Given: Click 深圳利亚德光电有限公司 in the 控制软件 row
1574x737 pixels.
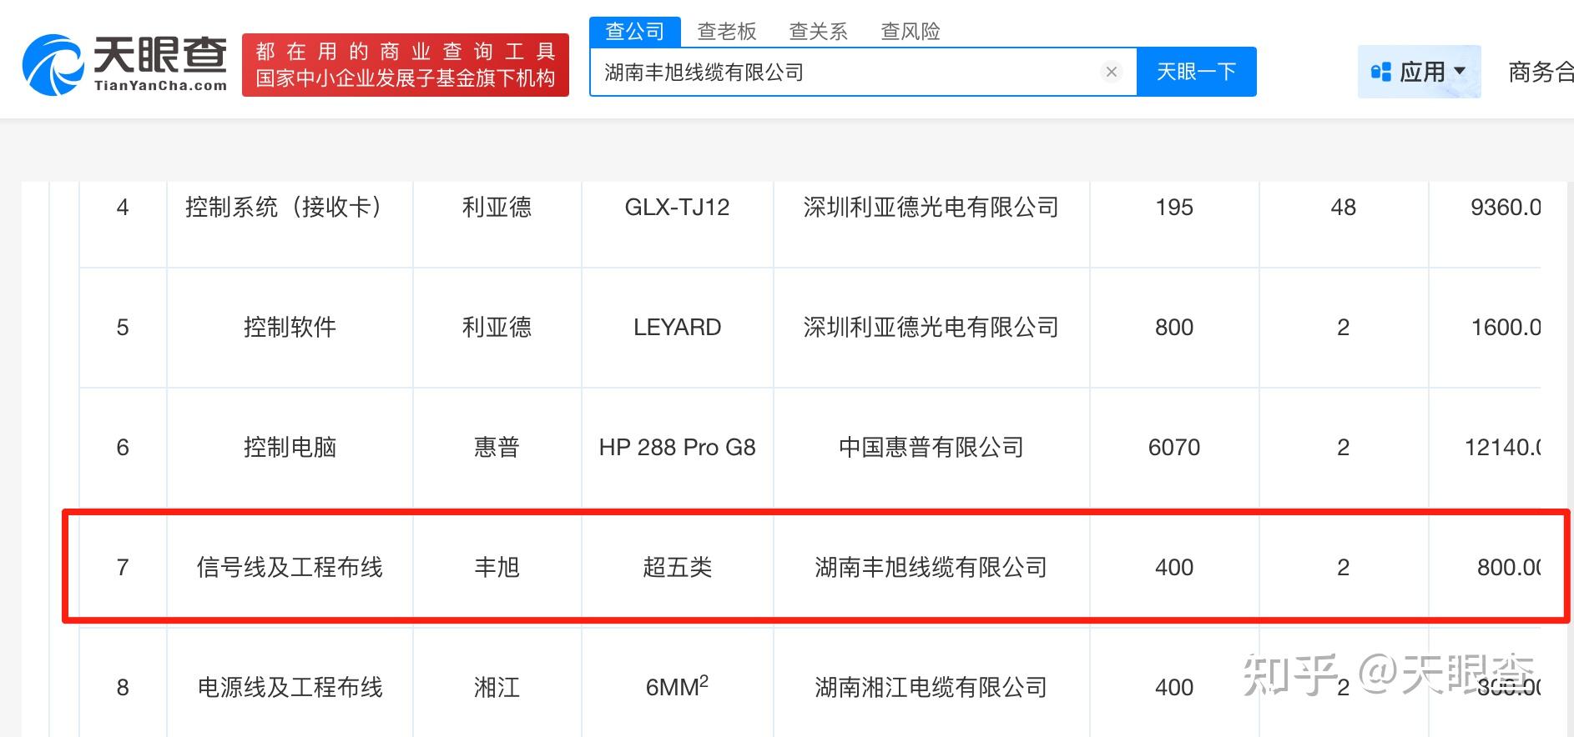Looking at the screenshot, I should [x=931, y=328].
